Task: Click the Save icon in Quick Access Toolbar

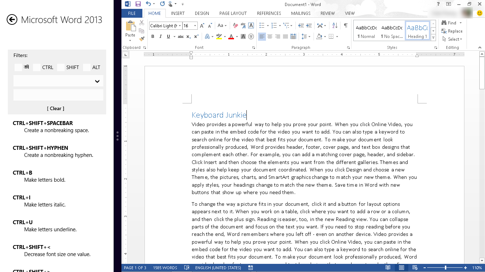Action: (x=138, y=4)
